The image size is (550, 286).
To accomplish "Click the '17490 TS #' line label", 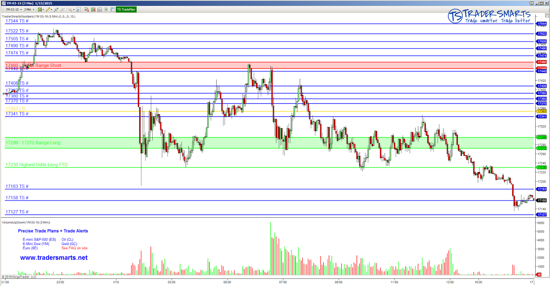I will point(17,46).
